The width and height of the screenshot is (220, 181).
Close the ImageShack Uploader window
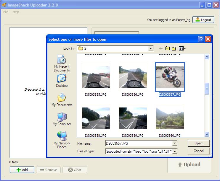216,5
